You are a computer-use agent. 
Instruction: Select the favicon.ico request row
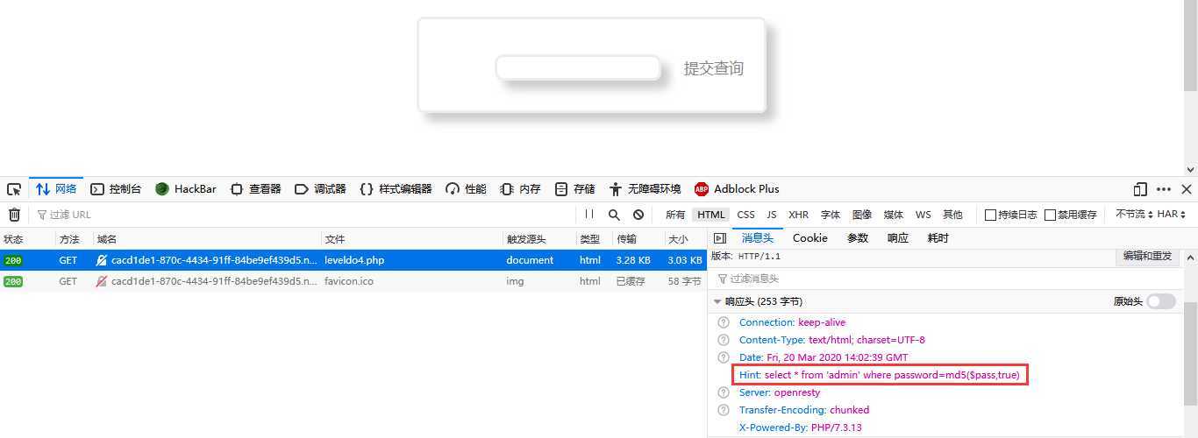coord(353,281)
